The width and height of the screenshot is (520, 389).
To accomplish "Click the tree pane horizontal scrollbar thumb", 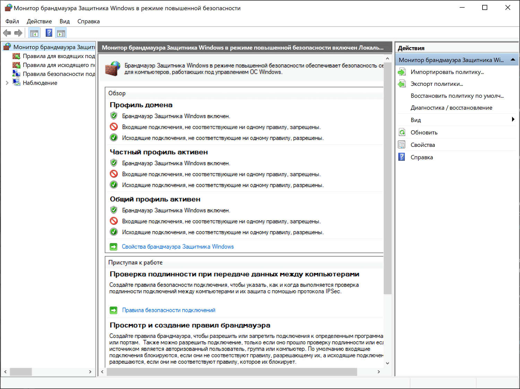I will click(21, 372).
